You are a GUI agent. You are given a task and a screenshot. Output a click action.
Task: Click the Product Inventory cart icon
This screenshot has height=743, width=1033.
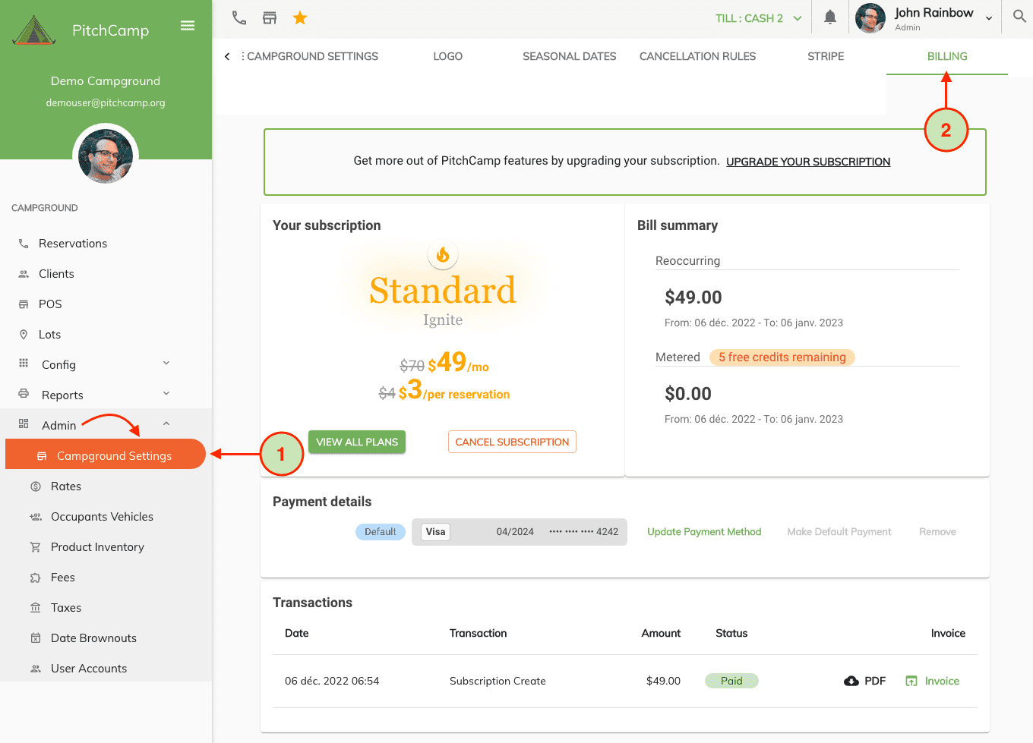pyautogui.click(x=36, y=547)
